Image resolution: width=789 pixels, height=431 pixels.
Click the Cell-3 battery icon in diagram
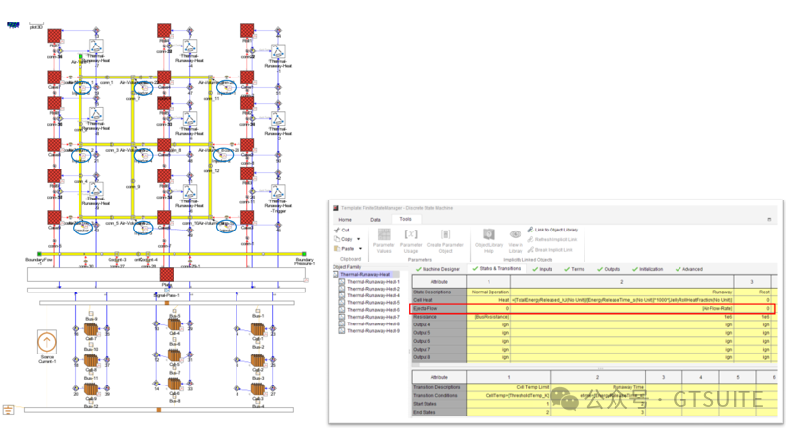point(258,389)
